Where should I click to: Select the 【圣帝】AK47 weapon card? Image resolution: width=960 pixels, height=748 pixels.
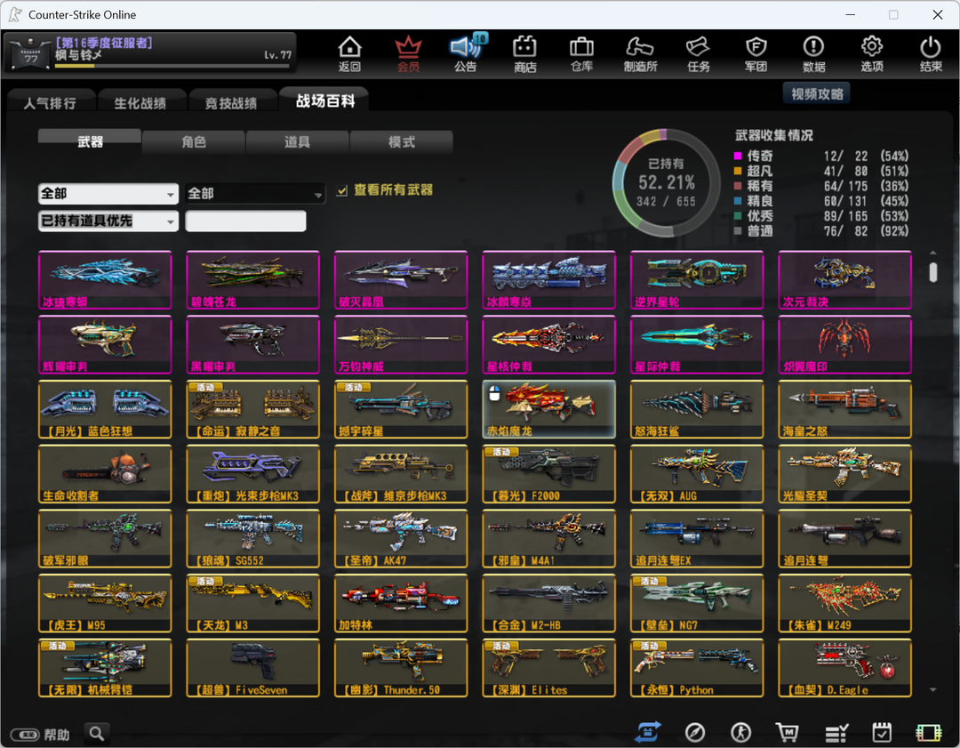[x=401, y=539]
